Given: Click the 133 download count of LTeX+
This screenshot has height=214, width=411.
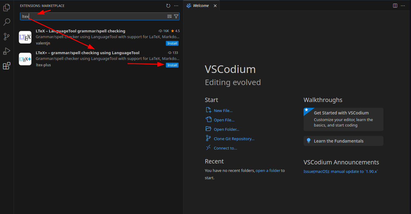Looking at the screenshot, I should (x=173, y=53).
